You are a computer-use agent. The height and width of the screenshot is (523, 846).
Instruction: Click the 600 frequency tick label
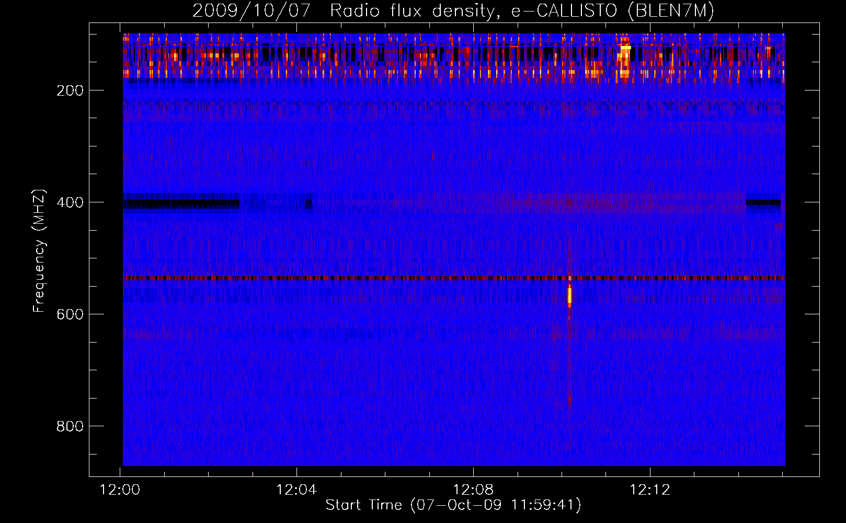click(70, 314)
